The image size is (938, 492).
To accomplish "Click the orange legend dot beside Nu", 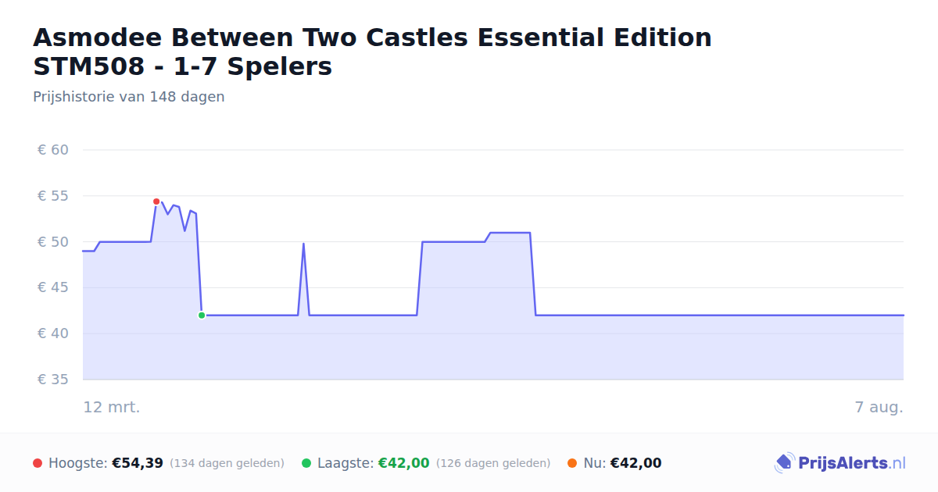I will pos(572,463).
